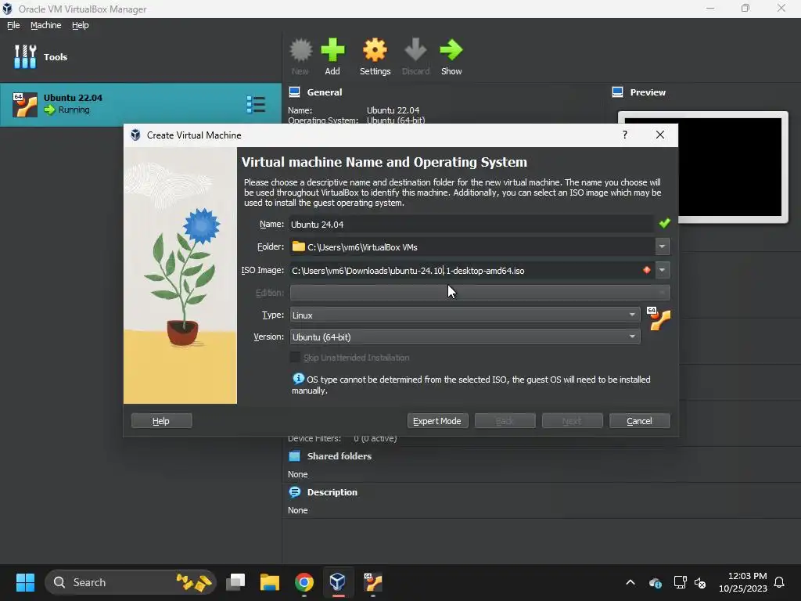Toggle Skip Unattended Installation checkbox

point(295,357)
